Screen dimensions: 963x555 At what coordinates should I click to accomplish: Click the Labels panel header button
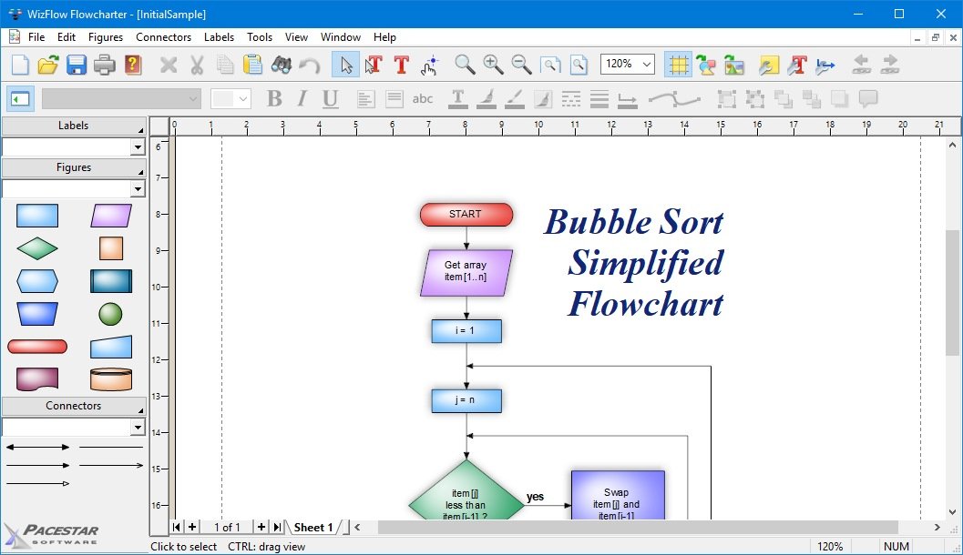pos(73,126)
